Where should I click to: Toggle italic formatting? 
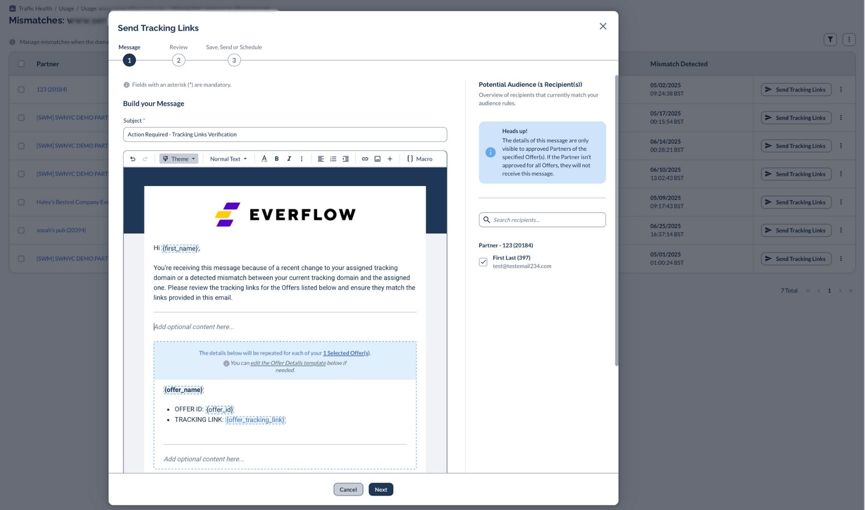coord(289,159)
